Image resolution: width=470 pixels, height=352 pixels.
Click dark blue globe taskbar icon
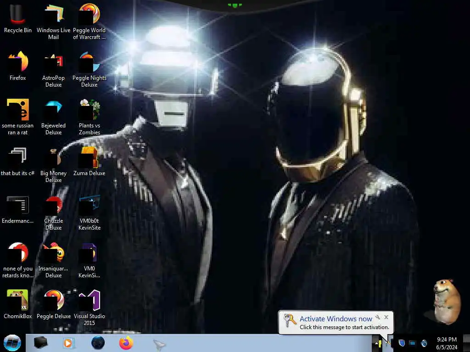(x=98, y=343)
